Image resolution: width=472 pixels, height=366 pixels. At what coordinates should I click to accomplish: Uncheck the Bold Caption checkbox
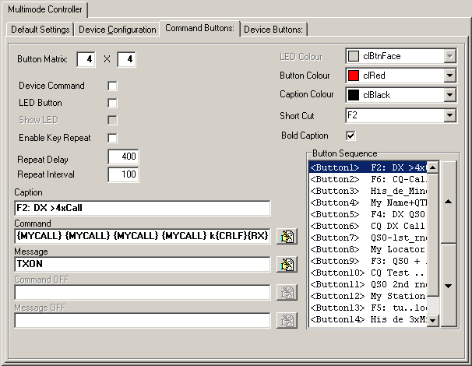pos(350,135)
